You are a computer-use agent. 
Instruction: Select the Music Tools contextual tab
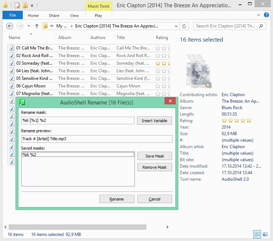[99, 6]
